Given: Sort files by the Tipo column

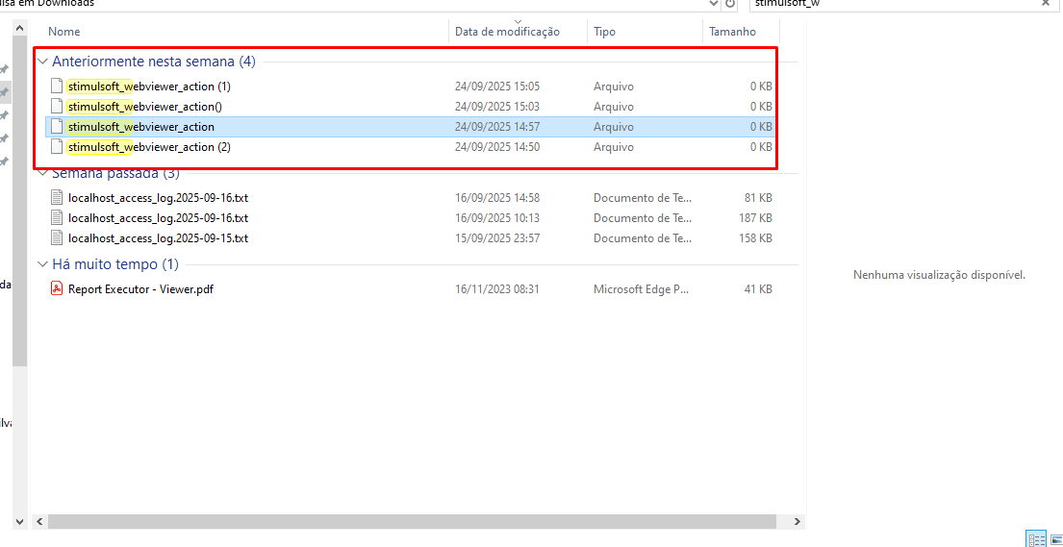Looking at the screenshot, I should tap(604, 32).
